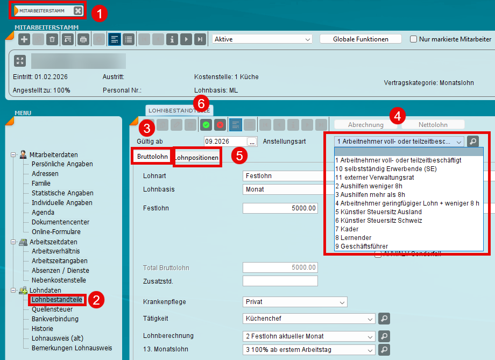
Task: Click the Nettolohn button
Action: pyautogui.click(x=433, y=125)
